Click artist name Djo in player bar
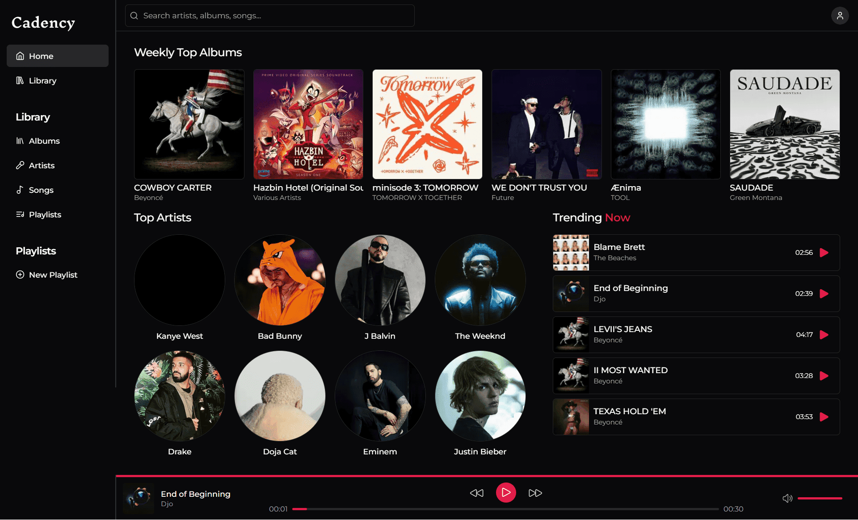Screen dimensions: 858x520 pyautogui.click(x=167, y=504)
